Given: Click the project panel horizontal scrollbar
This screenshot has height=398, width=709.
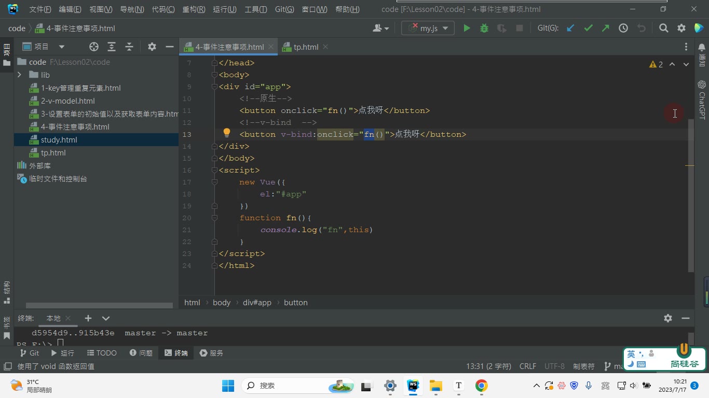Looking at the screenshot, I should pyautogui.click(x=99, y=306).
